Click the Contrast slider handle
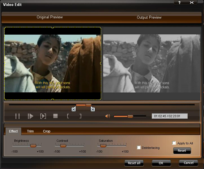The width and height of the screenshot is (204, 169). (63, 146)
